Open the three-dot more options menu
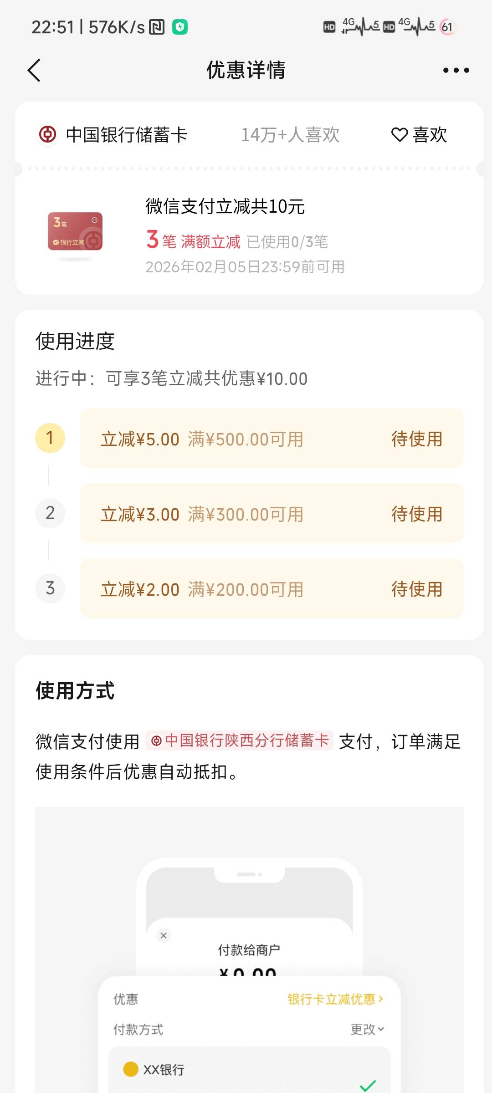 click(456, 71)
